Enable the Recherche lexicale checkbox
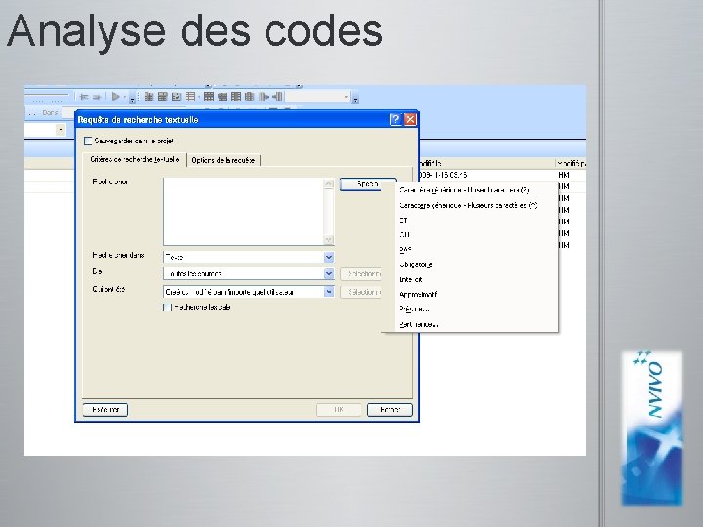703x527 pixels. tap(168, 307)
